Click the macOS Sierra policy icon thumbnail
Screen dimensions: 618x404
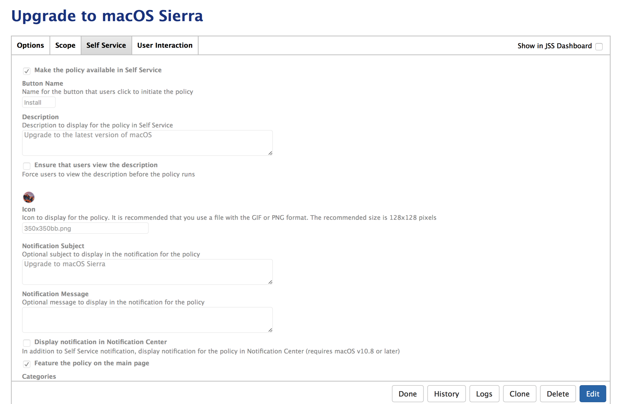[x=29, y=197]
